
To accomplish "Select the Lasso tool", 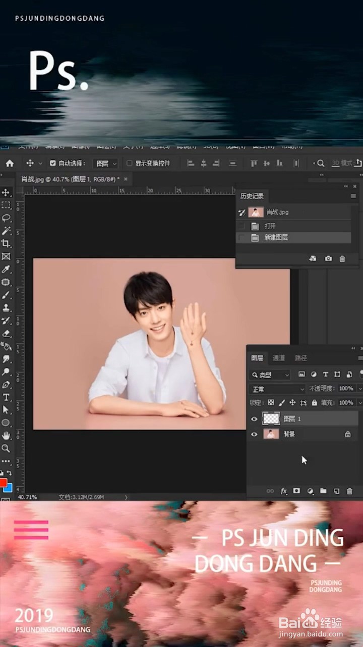I will (6, 218).
